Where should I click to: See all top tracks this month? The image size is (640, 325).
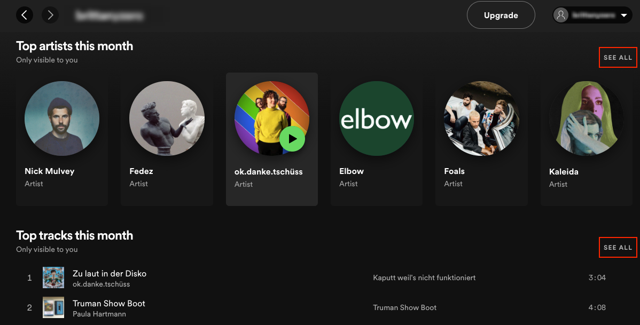(618, 248)
